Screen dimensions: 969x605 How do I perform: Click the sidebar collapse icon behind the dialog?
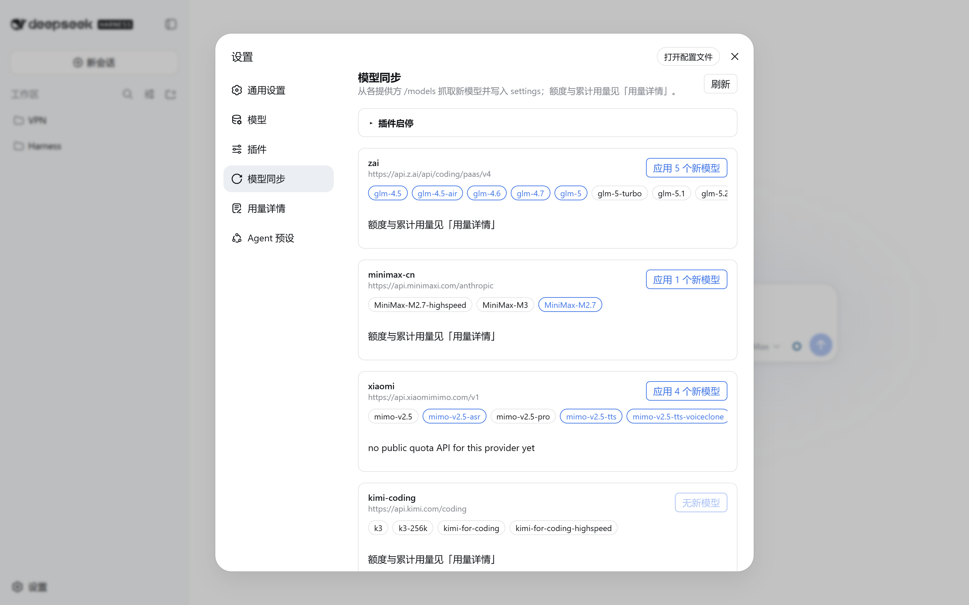pyautogui.click(x=171, y=25)
